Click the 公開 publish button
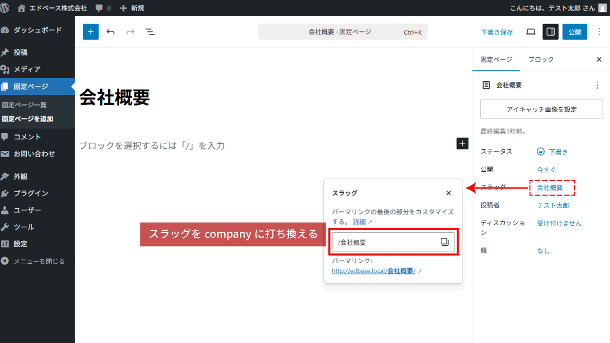This screenshot has width=610, height=343. click(x=574, y=32)
